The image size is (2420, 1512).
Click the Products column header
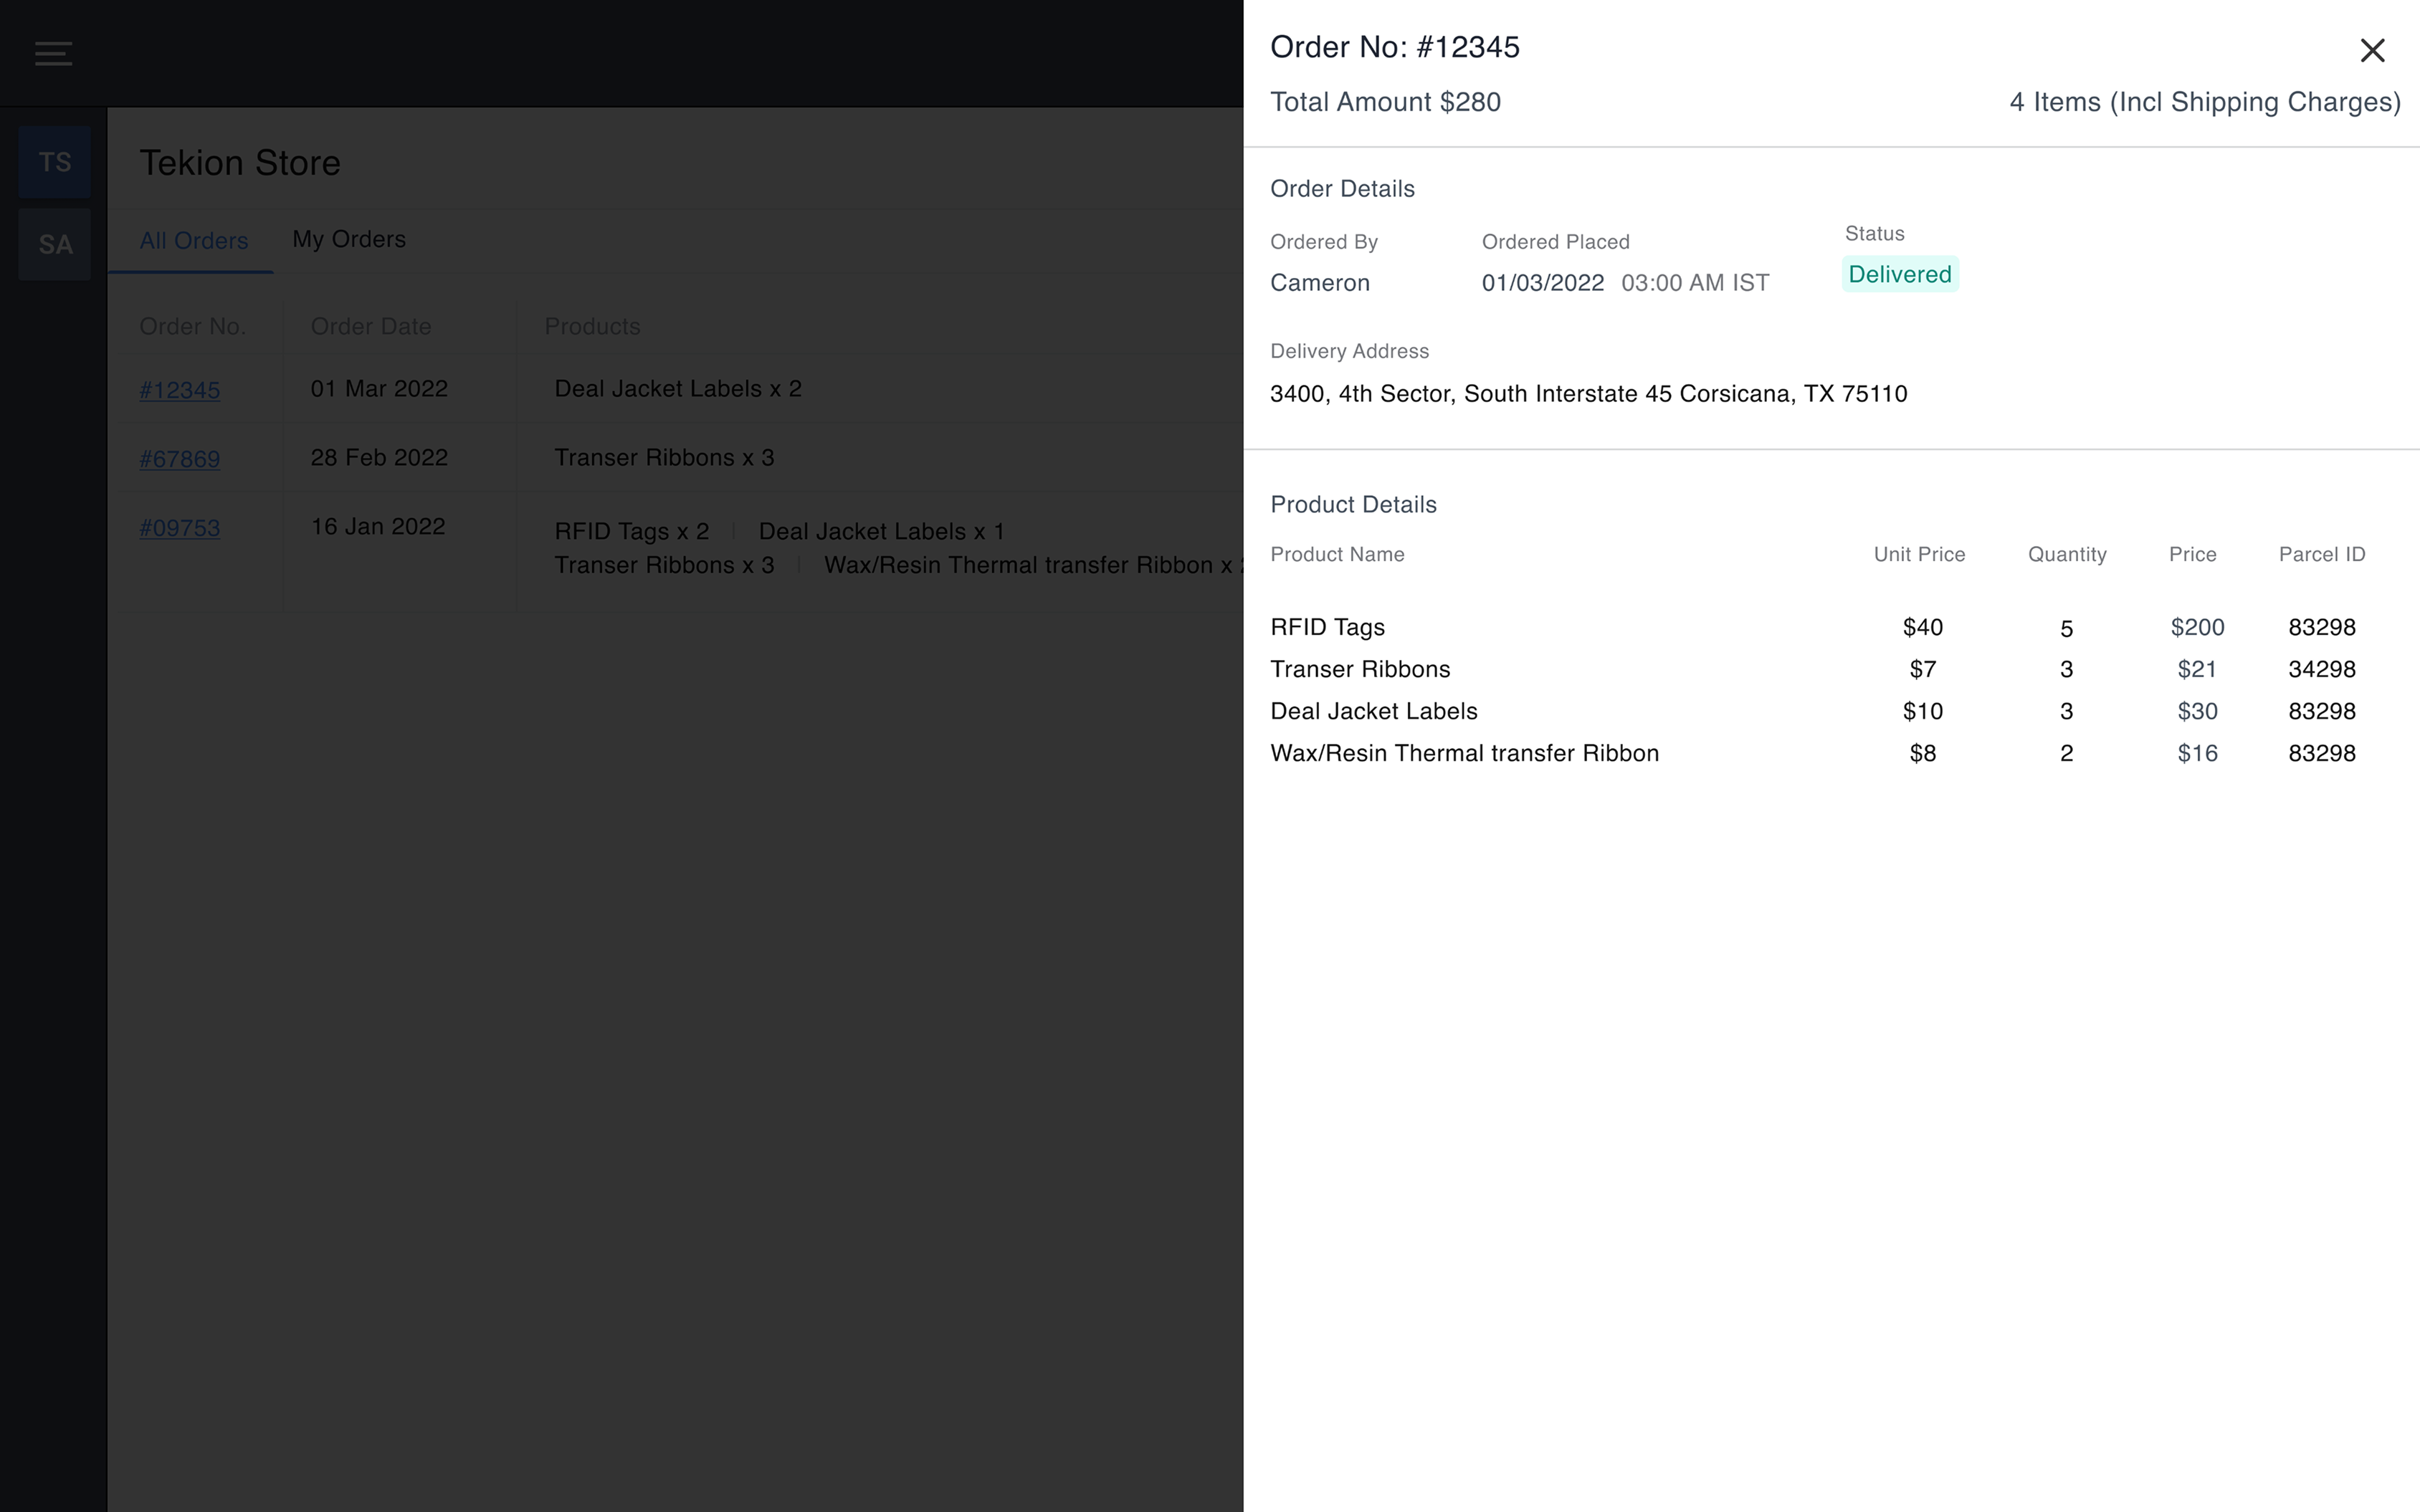[592, 326]
